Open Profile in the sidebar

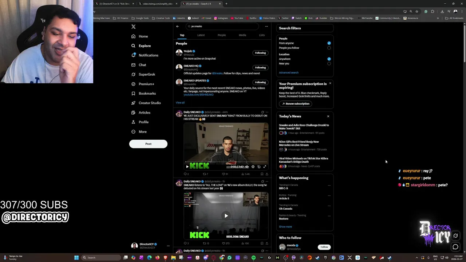click(x=140, y=122)
